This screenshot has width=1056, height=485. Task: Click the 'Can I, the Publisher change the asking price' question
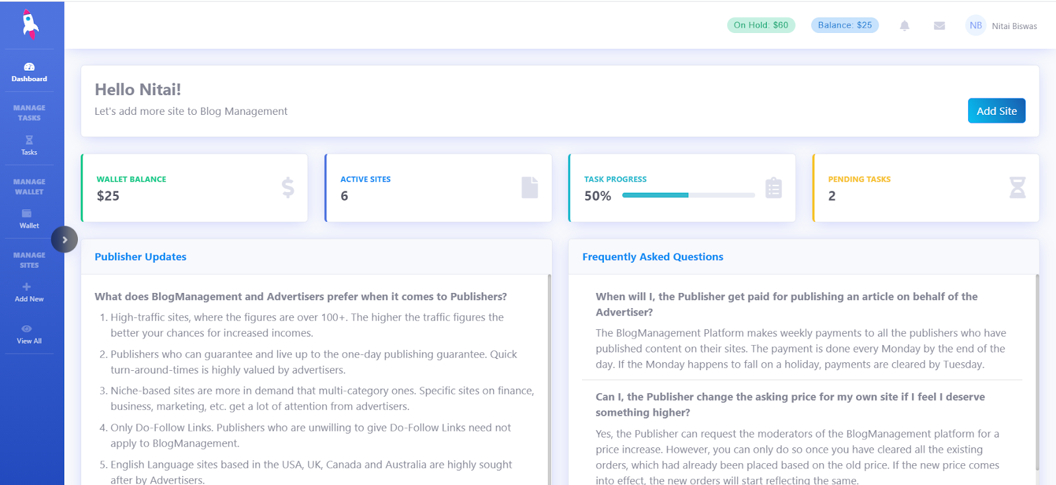pyautogui.click(x=790, y=404)
